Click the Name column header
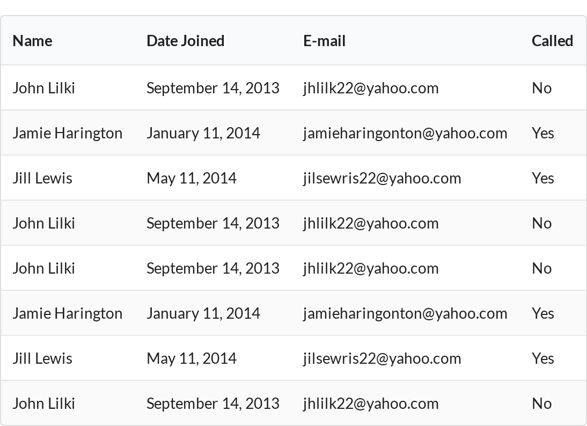The width and height of the screenshot is (587, 426). click(33, 41)
